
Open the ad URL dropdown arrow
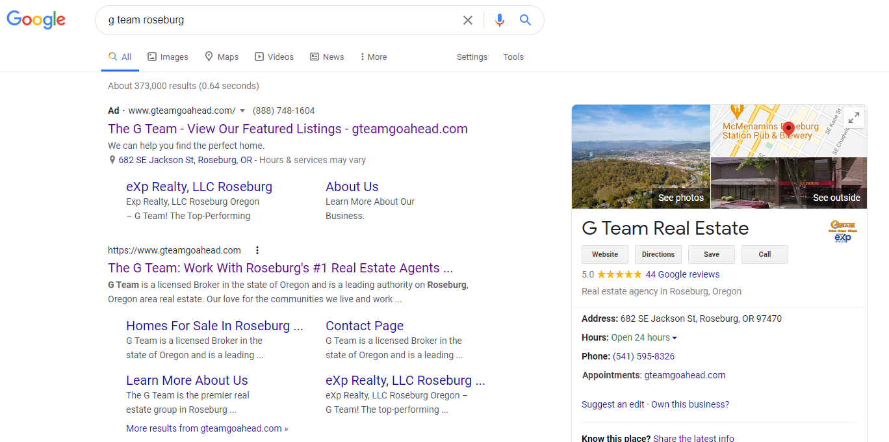click(x=242, y=111)
